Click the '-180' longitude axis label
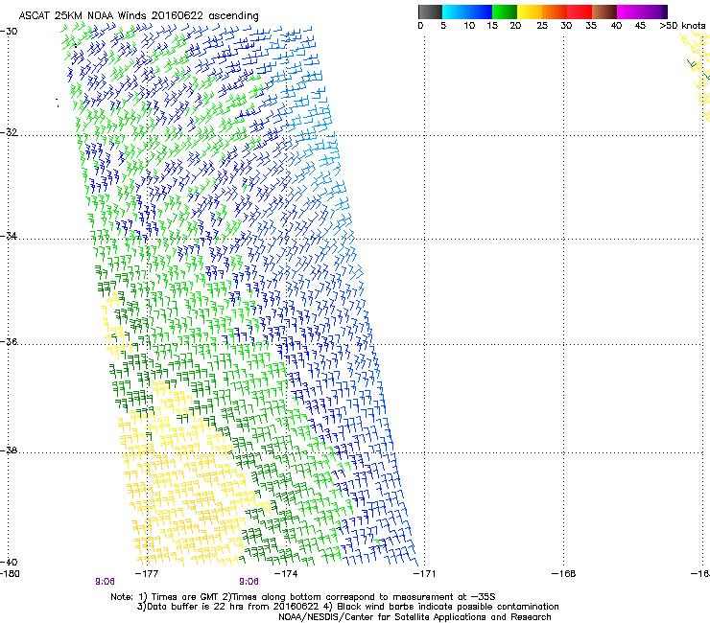Image resolution: width=710 pixels, height=623 pixels. (x=10, y=574)
